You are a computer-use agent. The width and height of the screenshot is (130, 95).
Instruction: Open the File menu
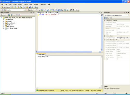(2, 4)
